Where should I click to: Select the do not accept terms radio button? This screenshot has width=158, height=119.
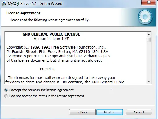[6, 96]
